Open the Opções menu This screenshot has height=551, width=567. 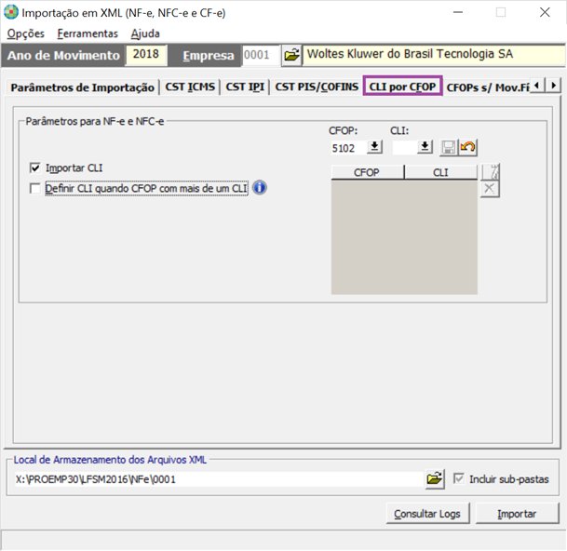click(26, 34)
